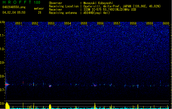This screenshot has height=109, width=172.
Task: Click the 'meteor' label
Action: tap(39, 8)
